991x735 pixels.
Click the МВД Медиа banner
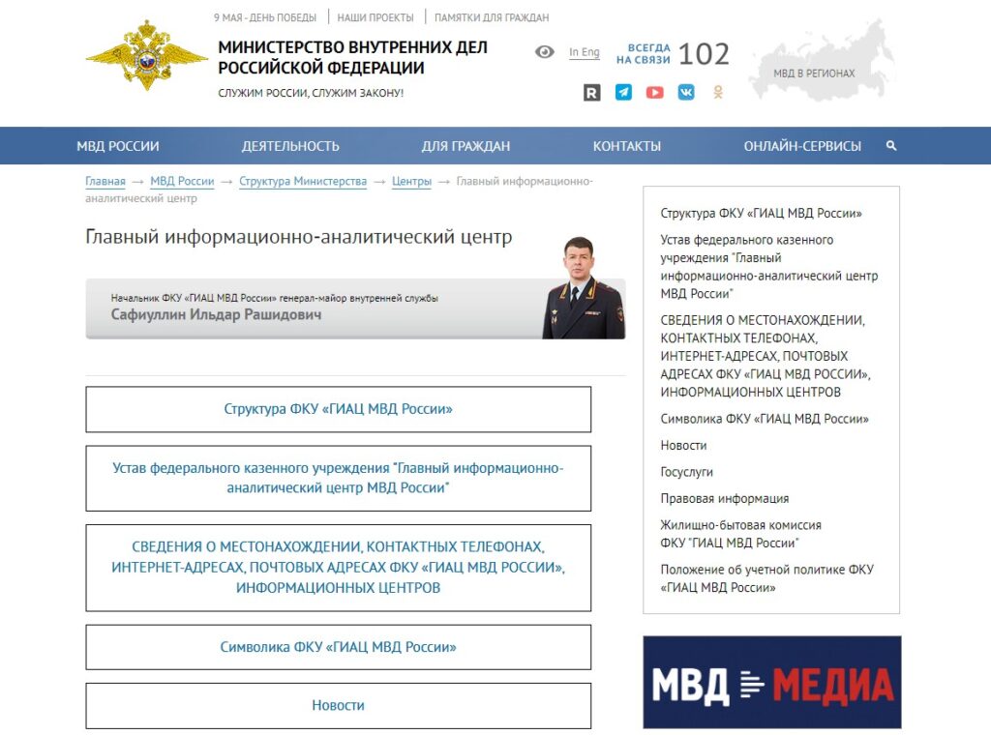771,683
